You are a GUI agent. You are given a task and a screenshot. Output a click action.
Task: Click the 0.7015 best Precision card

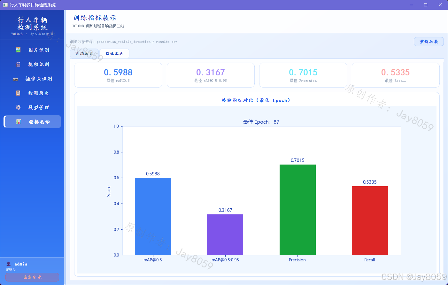pos(303,75)
